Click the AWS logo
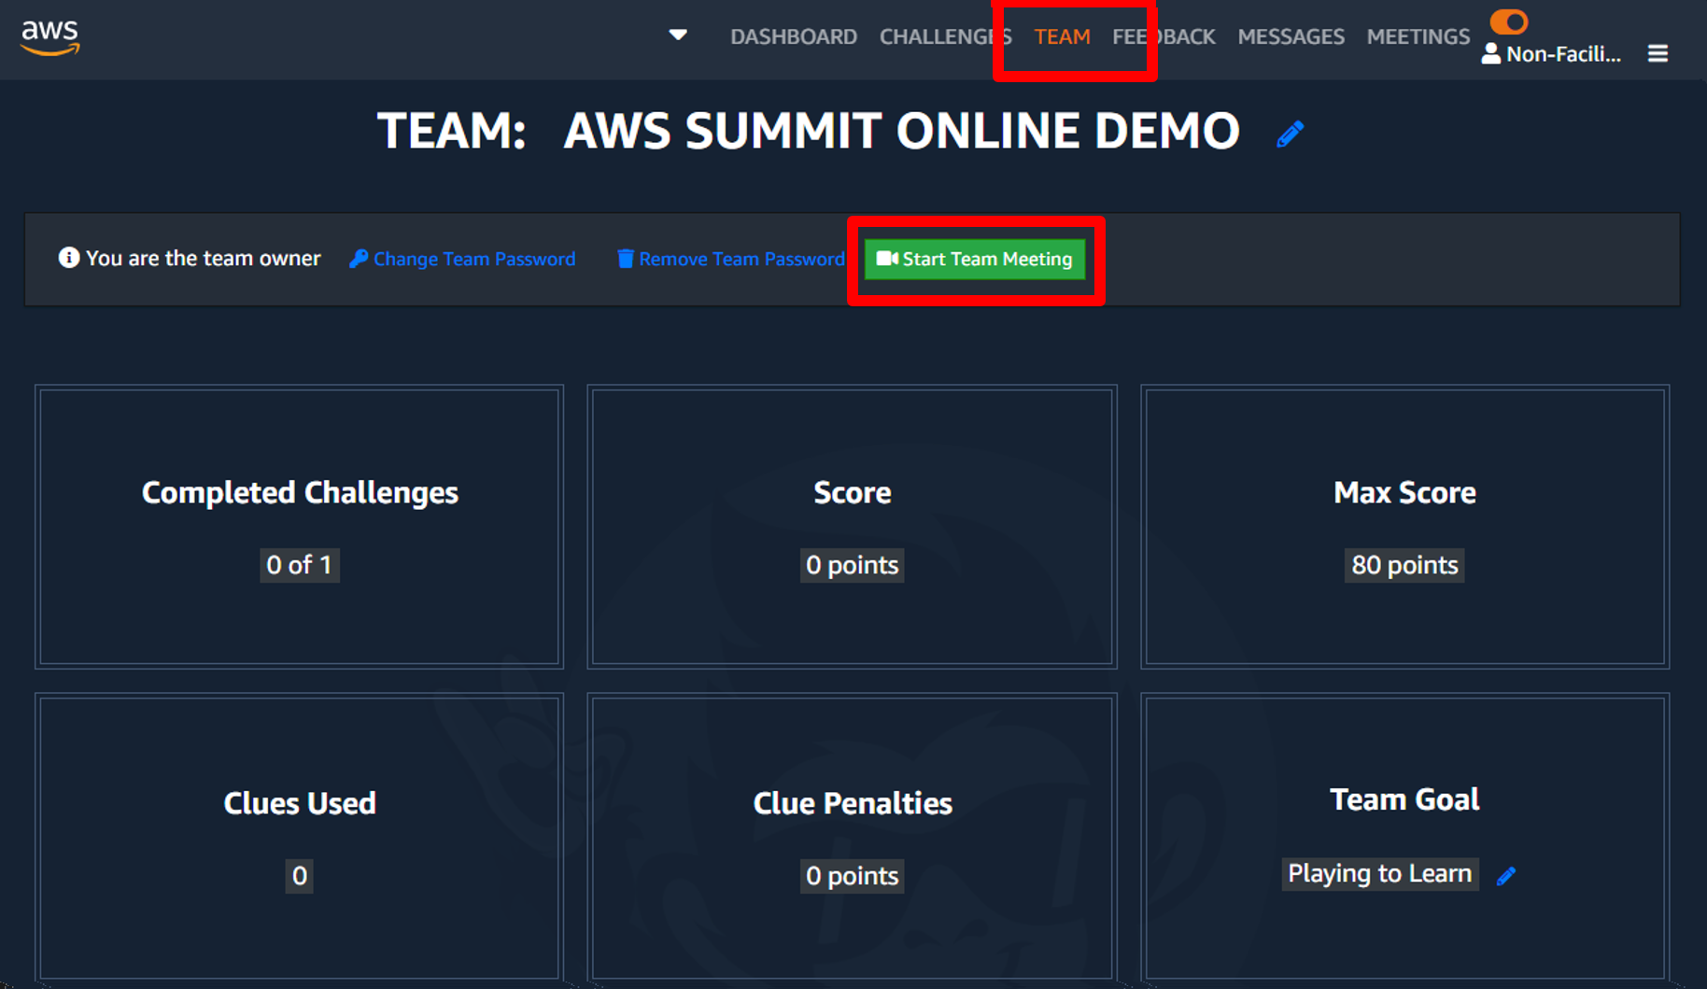The image size is (1707, 989). pyautogui.click(x=50, y=37)
